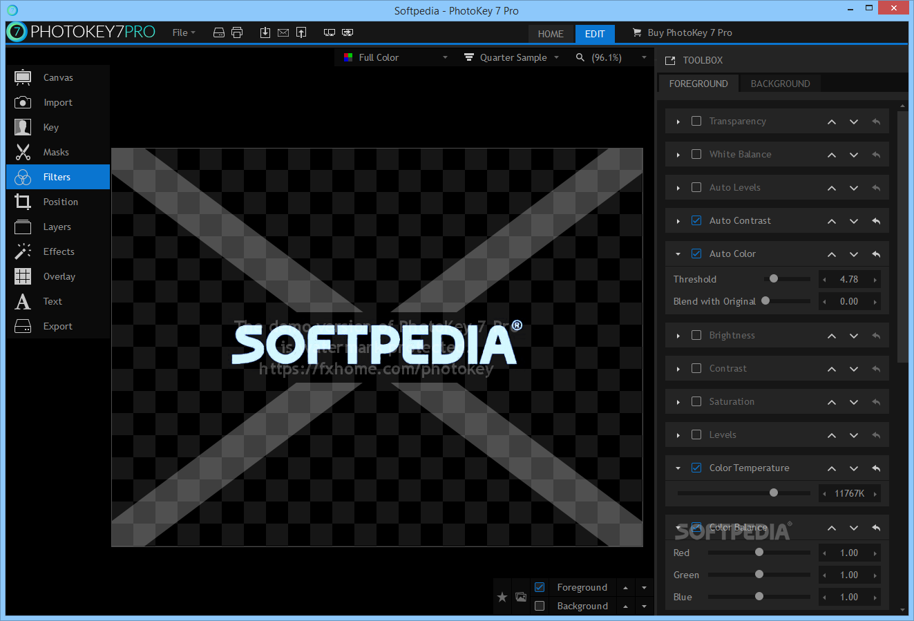Click the swap-monitors view icon
914x621 pixels.
(347, 32)
